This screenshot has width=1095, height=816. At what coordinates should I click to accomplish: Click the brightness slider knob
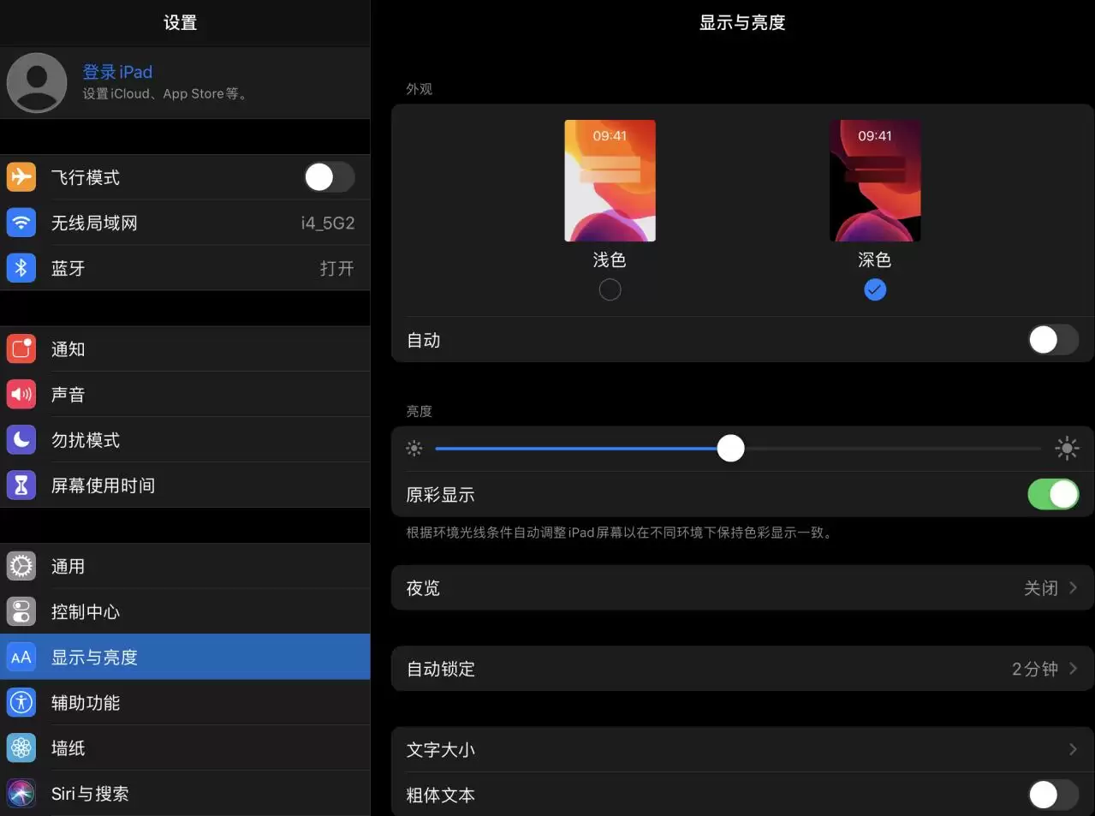[730, 448]
